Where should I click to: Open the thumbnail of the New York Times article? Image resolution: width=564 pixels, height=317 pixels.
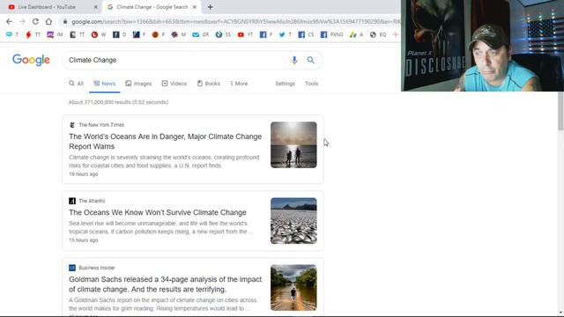[x=293, y=144]
